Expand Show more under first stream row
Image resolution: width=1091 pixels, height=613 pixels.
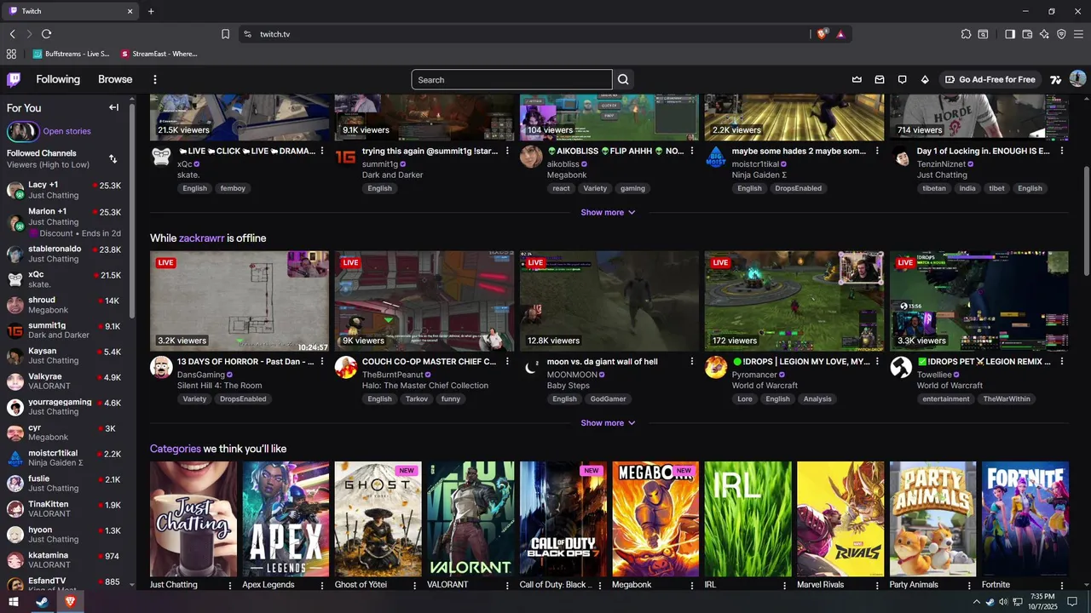(608, 212)
